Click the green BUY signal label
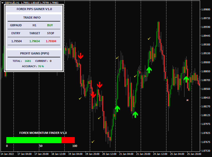The height and width of the screenshot is (157, 212). (50, 26)
